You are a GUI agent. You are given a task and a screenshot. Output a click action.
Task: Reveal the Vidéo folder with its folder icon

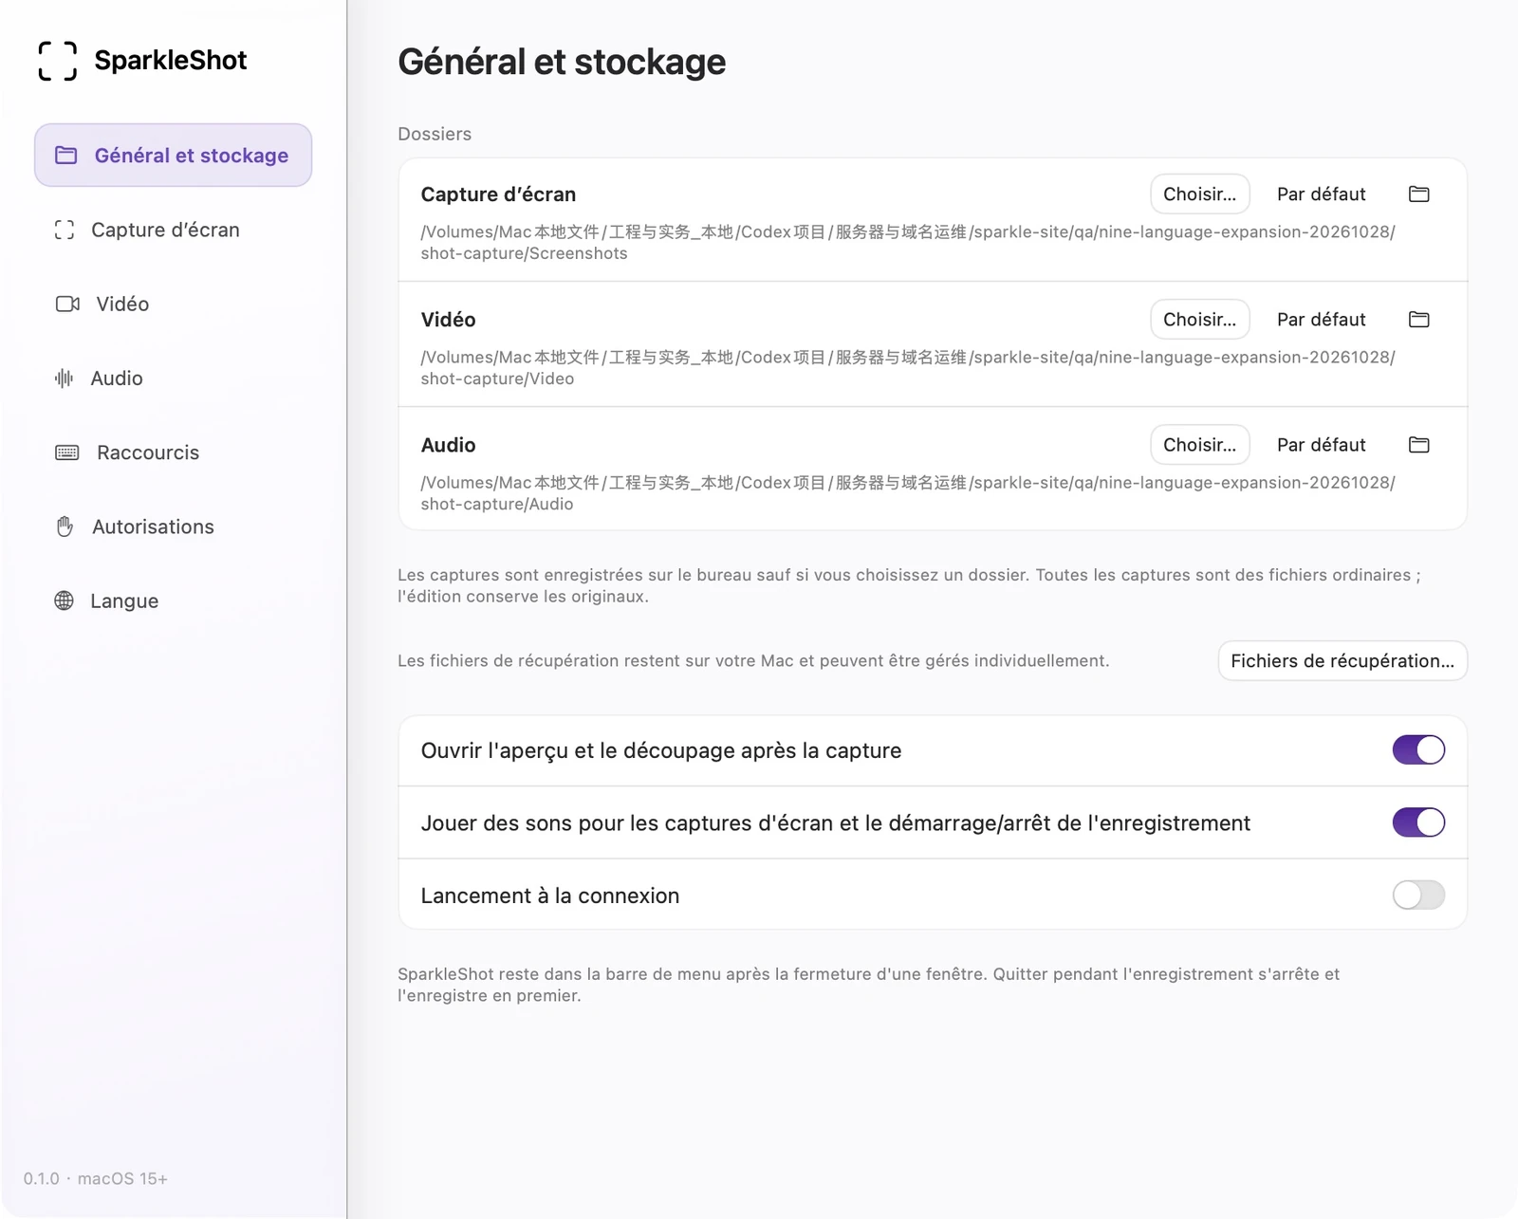(x=1419, y=319)
